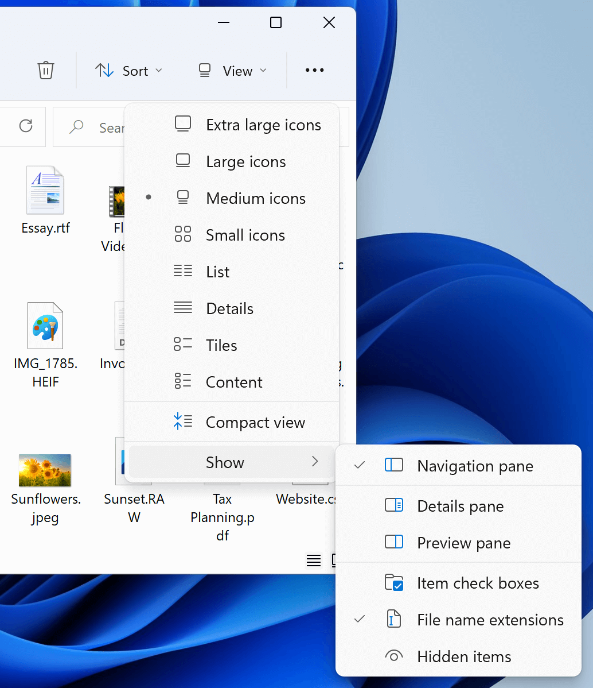Open the See more (...) toolbar button

(314, 70)
